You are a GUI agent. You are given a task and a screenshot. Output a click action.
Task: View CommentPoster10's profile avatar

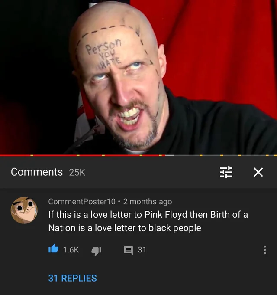click(24, 210)
